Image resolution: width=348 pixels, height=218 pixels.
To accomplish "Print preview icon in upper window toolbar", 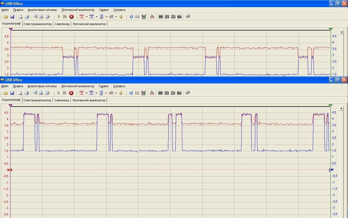I will coord(20,17).
